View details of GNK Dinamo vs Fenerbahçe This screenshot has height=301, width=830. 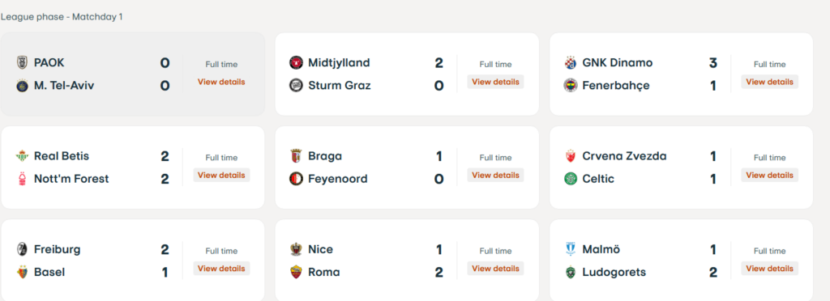(x=770, y=82)
